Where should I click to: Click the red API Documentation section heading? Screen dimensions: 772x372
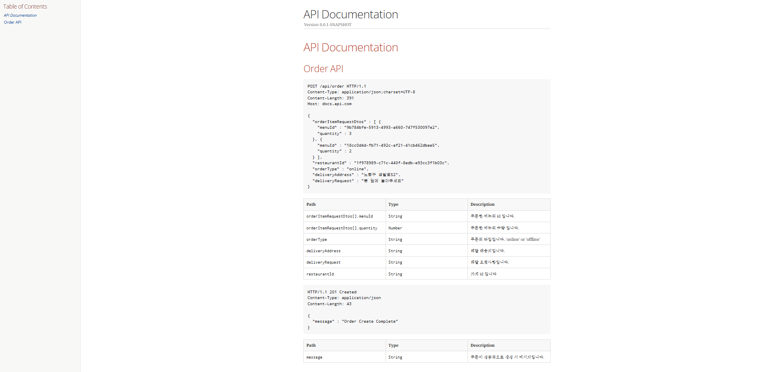(350, 47)
